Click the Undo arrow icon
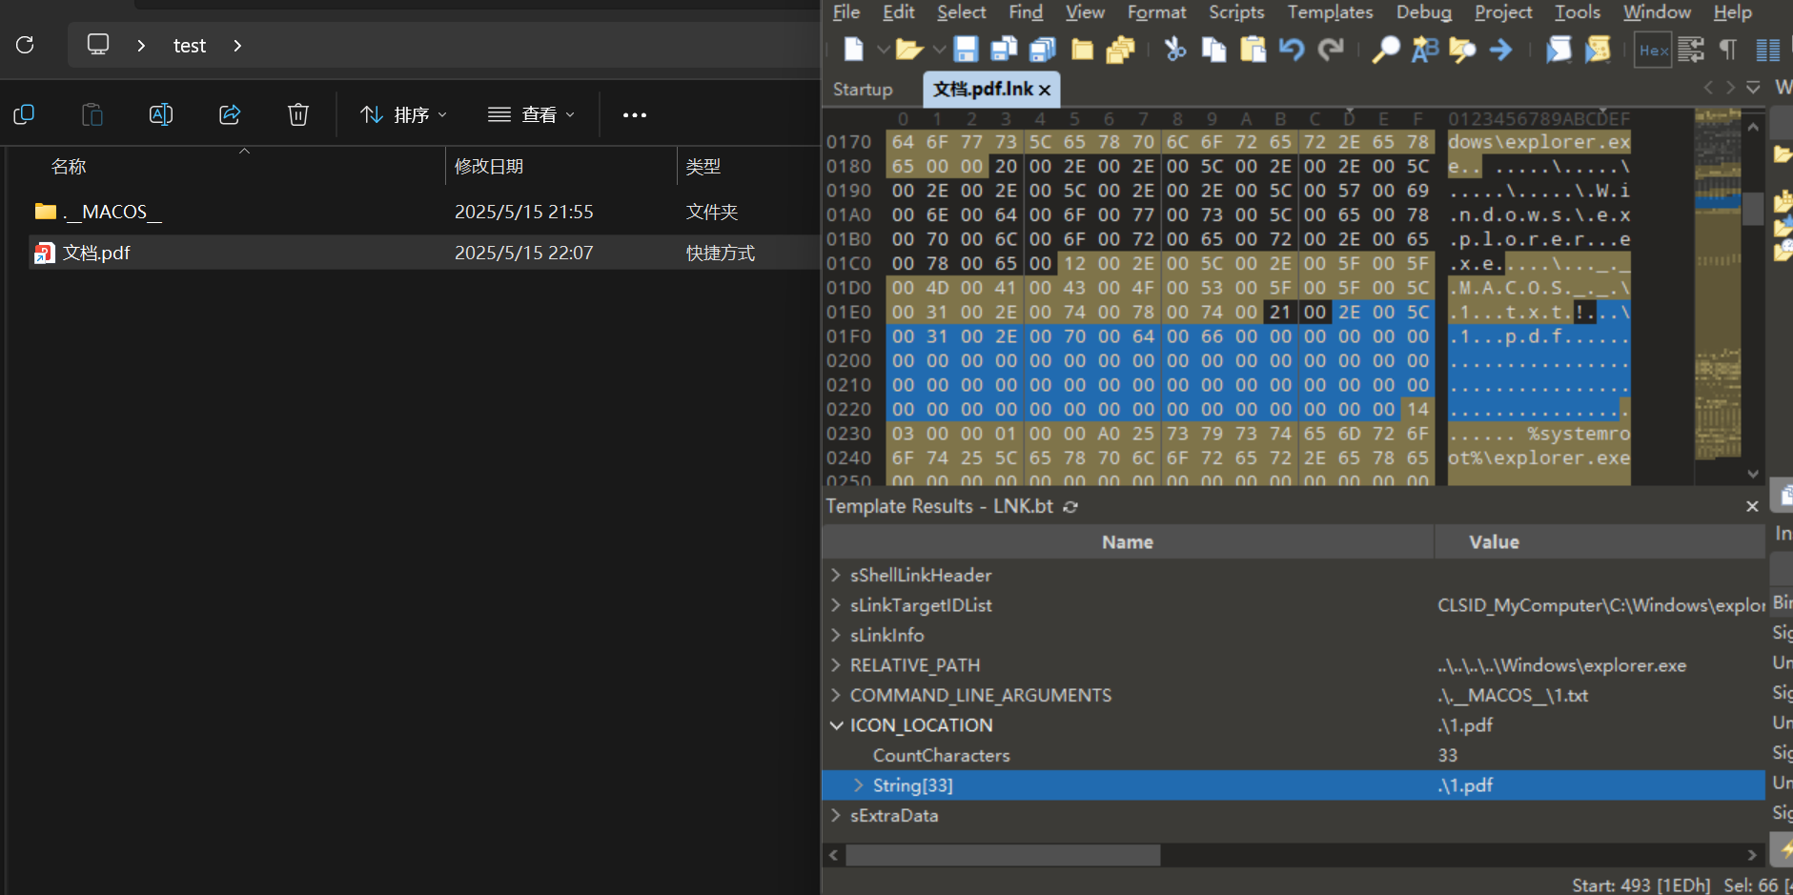Screen dimensions: 1793x895 click(1292, 49)
